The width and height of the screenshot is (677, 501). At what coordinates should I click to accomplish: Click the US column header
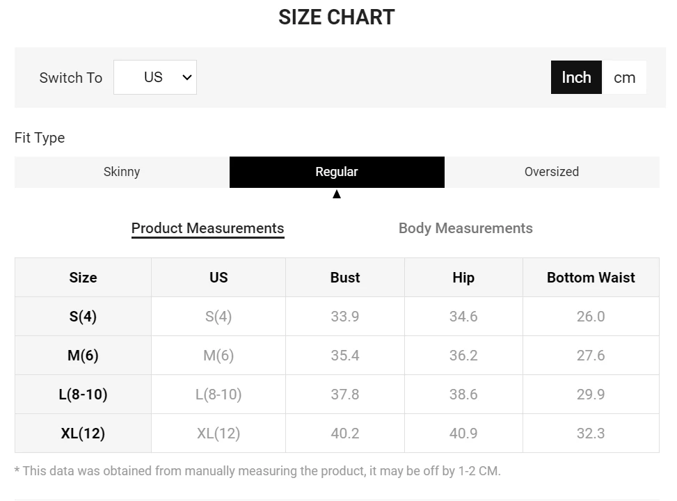point(218,278)
